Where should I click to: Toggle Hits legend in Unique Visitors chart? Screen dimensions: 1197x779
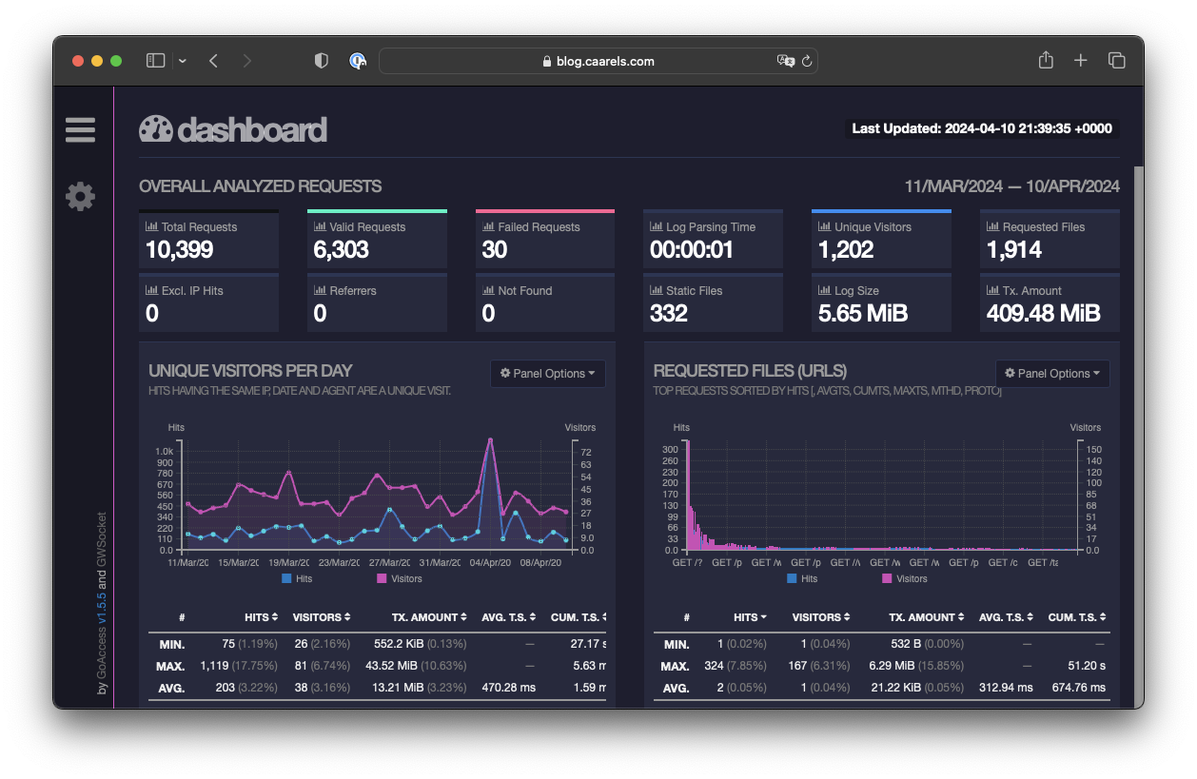pos(297,578)
